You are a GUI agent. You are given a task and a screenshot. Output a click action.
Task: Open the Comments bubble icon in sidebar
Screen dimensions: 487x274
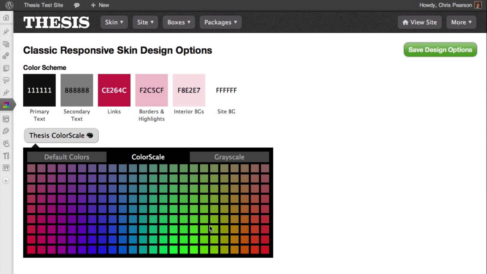click(6, 80)
